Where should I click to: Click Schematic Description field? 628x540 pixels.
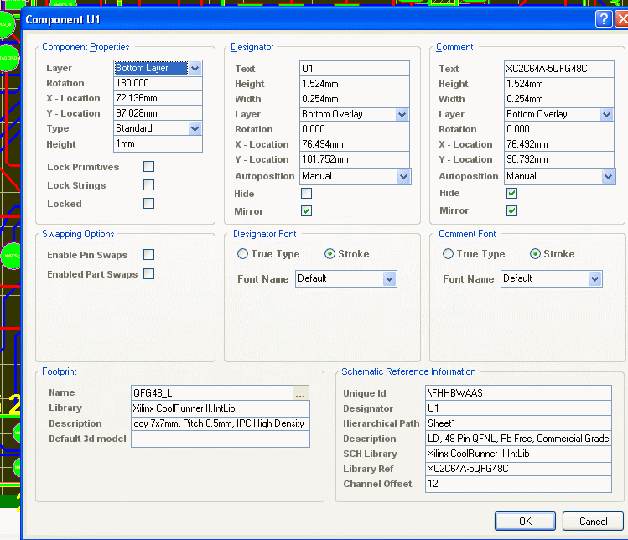coord(518,439)
